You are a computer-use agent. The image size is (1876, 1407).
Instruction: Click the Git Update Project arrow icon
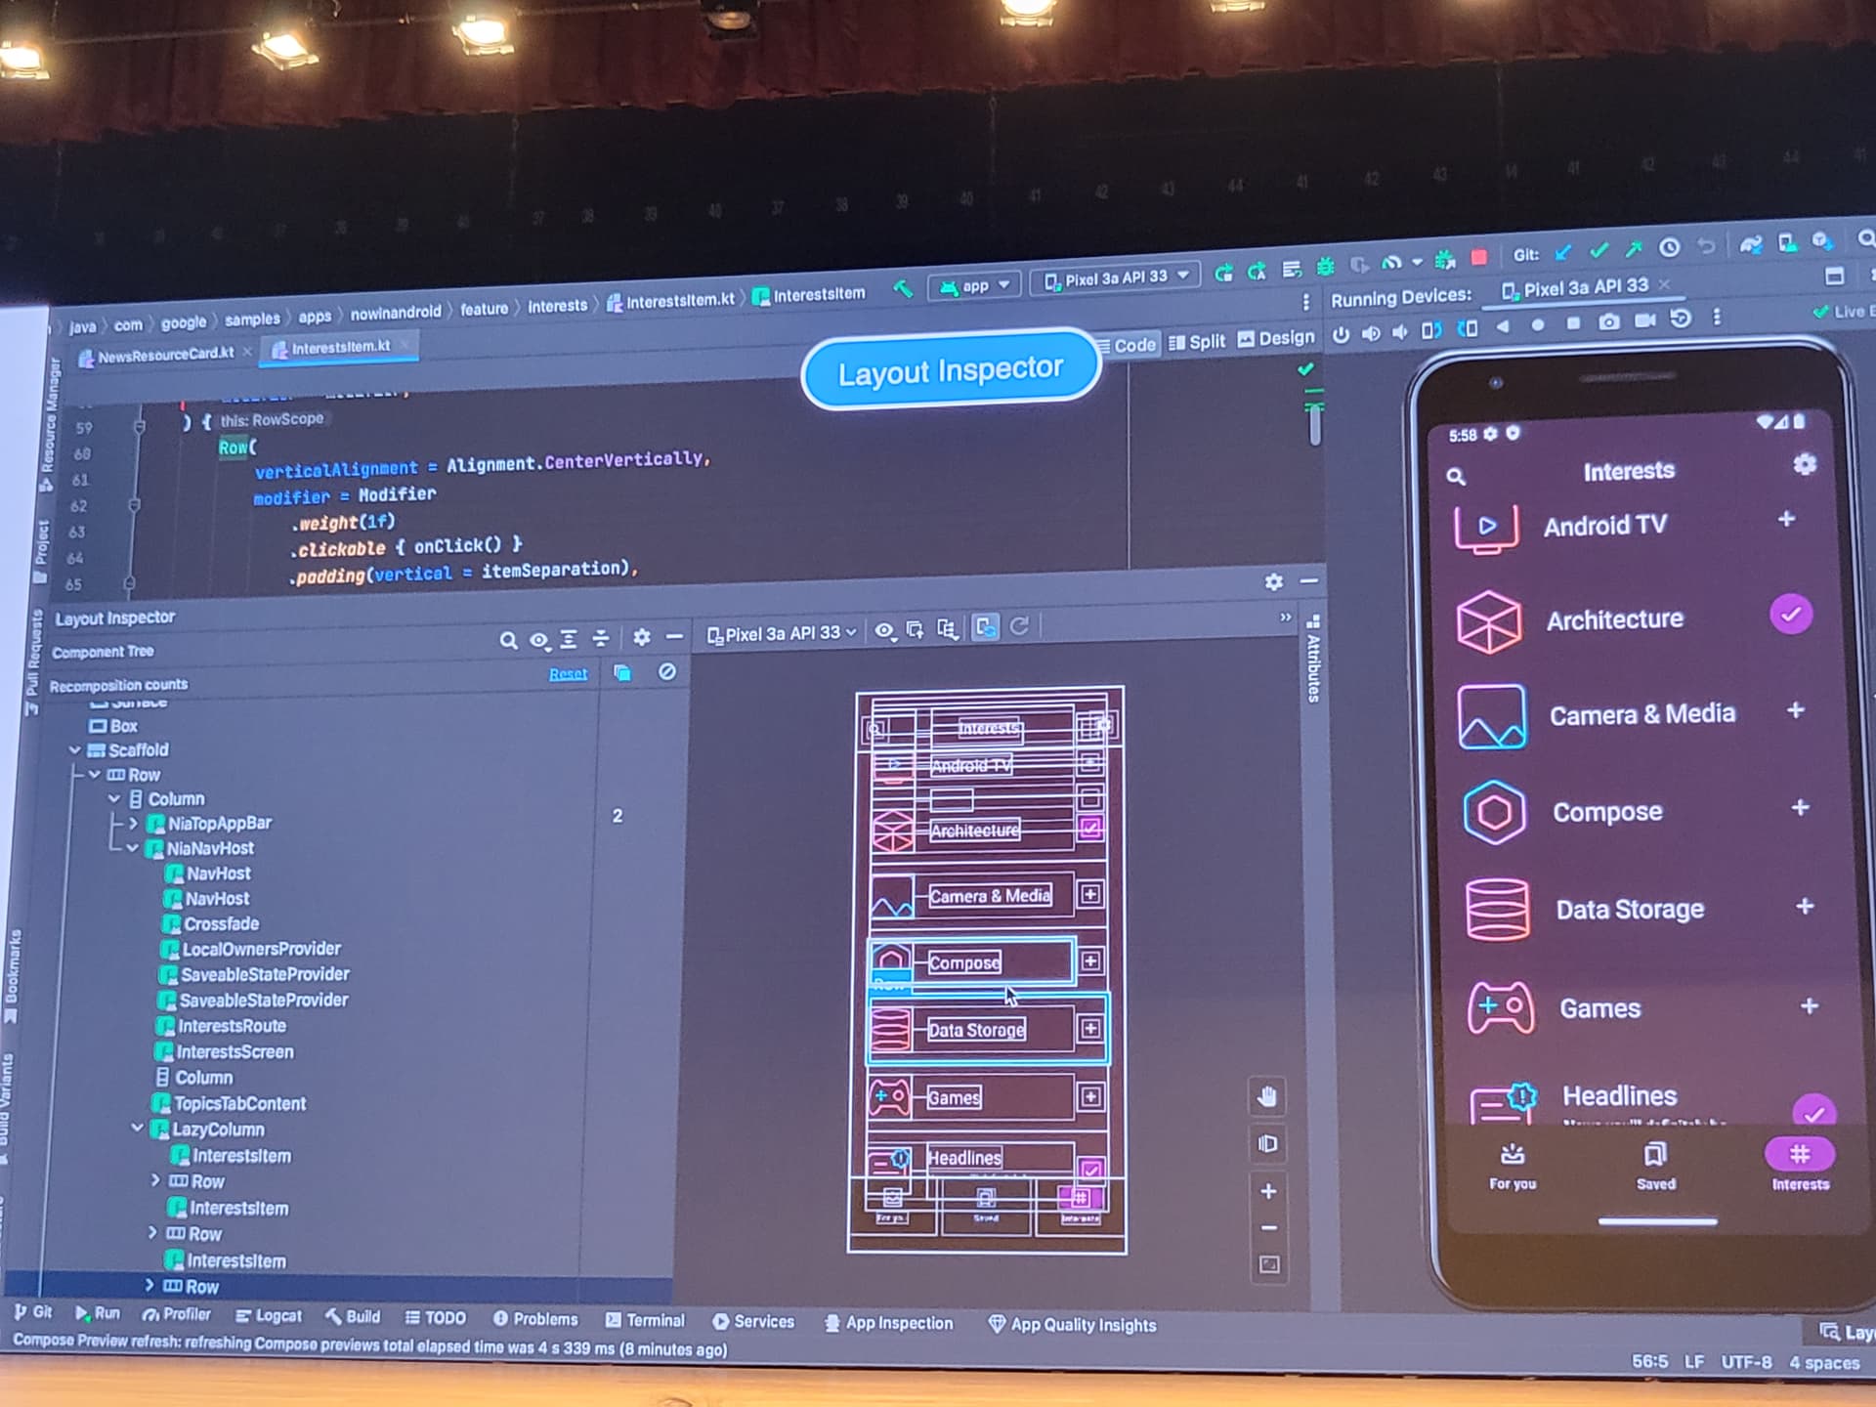click(1563, 253)
